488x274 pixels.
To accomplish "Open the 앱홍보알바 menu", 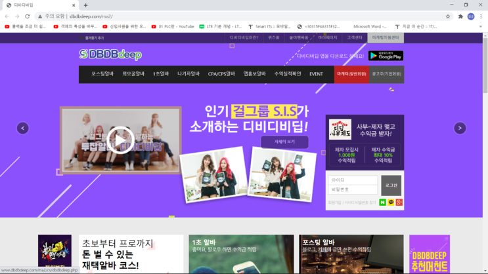I will point(255,74).
